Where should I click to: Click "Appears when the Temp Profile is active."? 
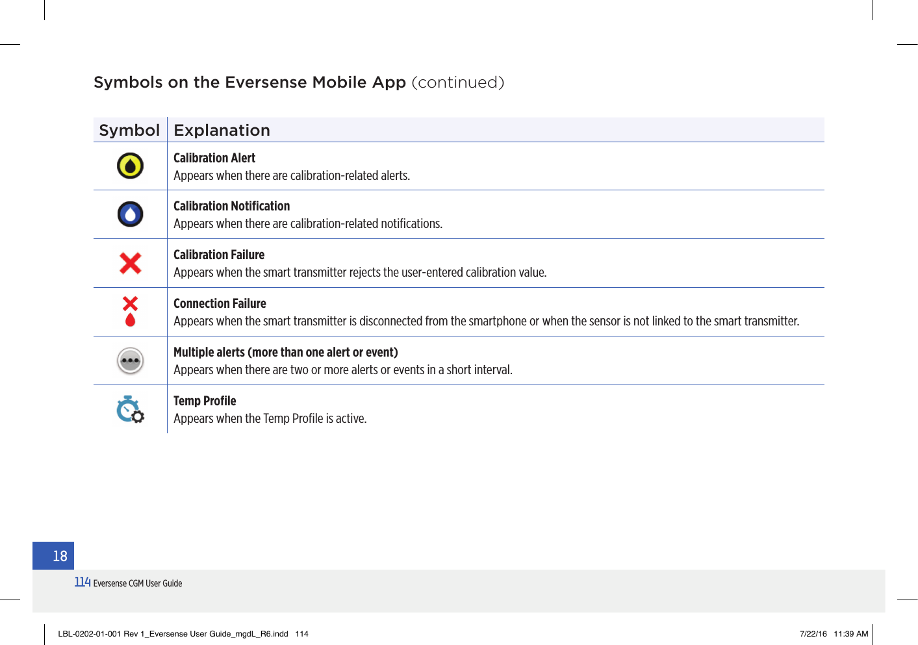pyautogui.click(x=270, y=418)
